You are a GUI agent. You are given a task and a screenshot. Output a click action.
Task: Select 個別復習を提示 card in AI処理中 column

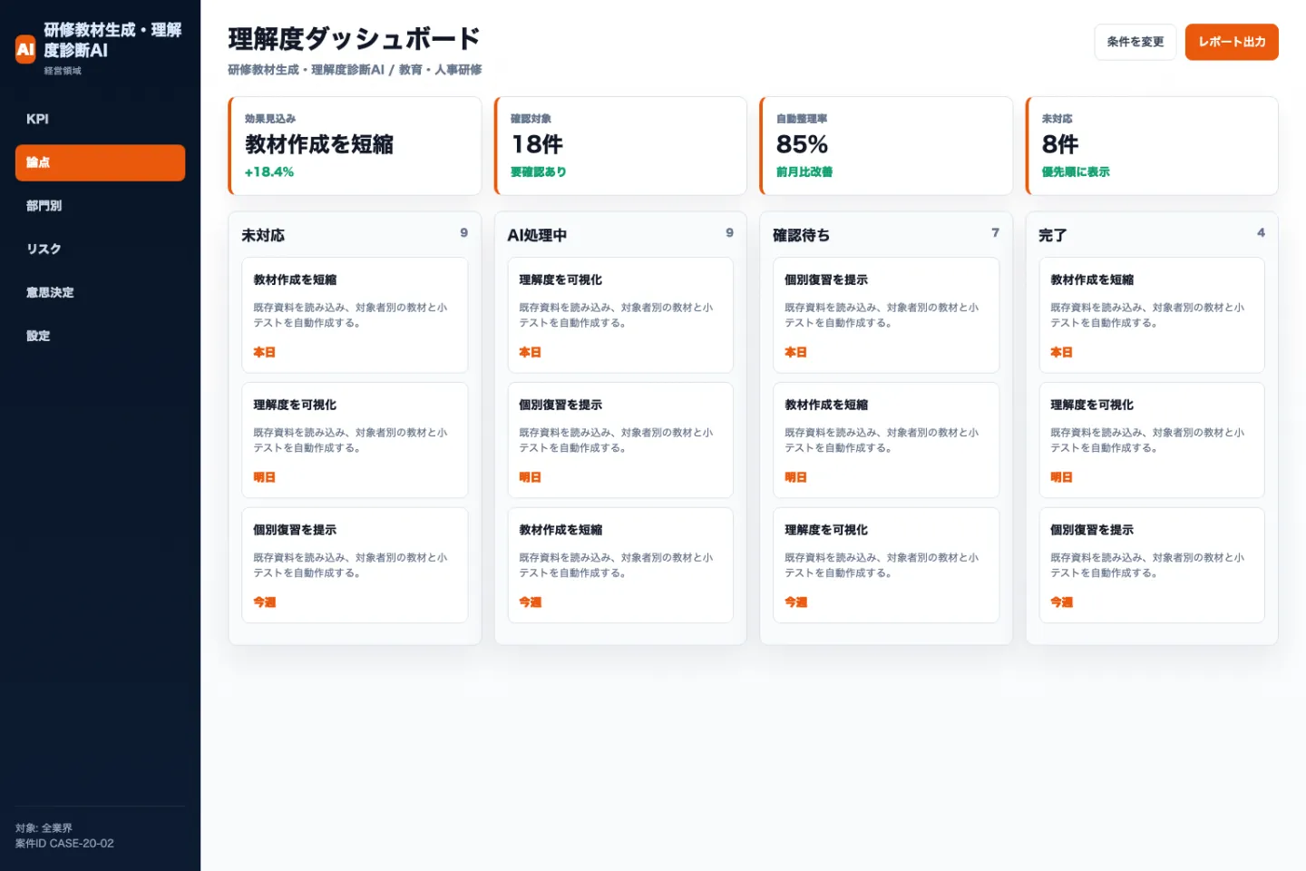pos(620,440)
